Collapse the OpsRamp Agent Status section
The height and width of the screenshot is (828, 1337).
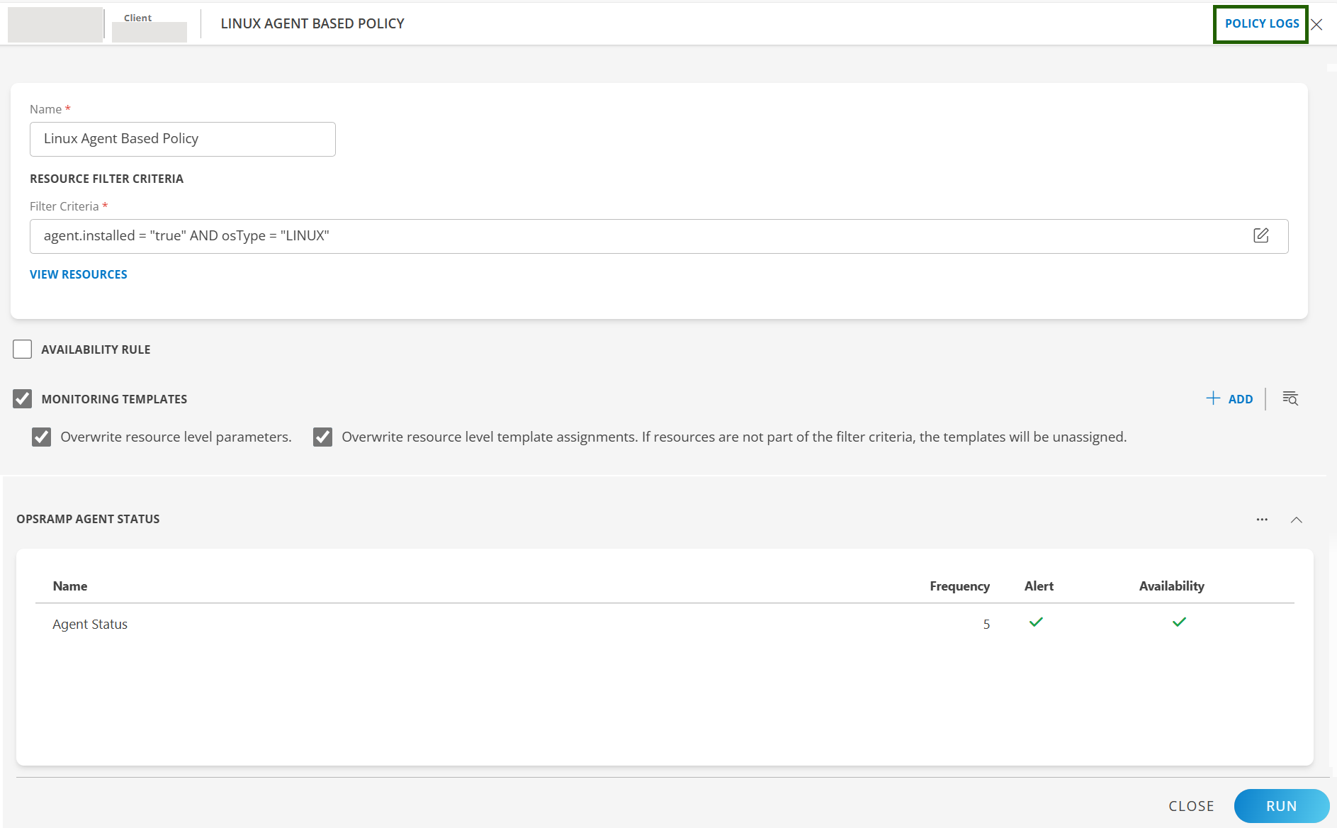click(x=1296, y=520)
